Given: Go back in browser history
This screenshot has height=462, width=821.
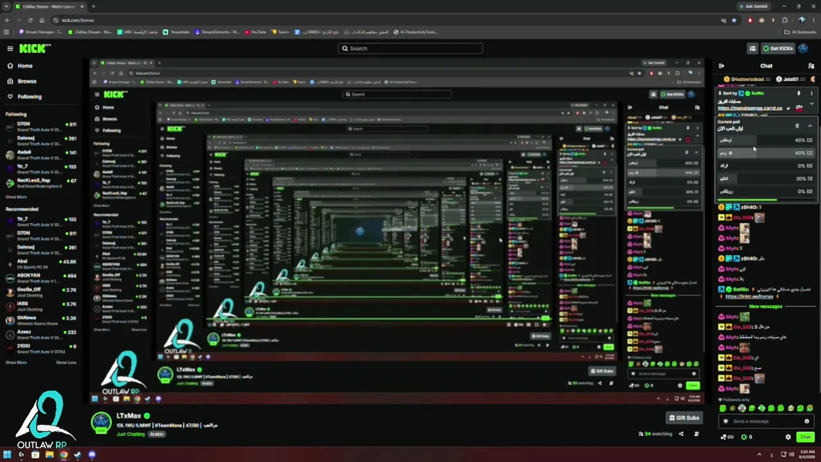Looking at the screenshot, I should pos(7,20).
